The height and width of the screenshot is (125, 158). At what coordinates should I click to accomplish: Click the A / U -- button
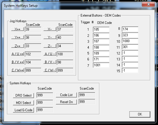click(50, 54)
